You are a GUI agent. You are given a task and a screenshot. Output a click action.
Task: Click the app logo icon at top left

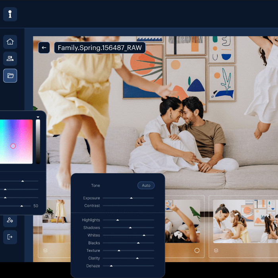(x=10, y=14)
